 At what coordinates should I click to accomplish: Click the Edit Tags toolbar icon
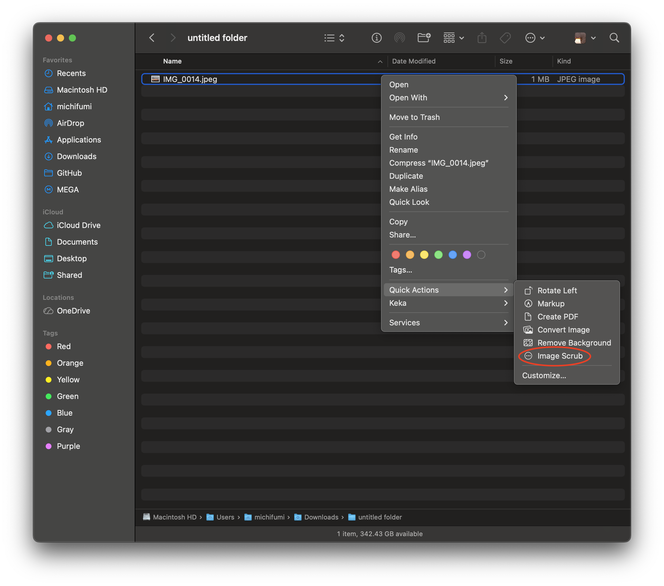pyautogui.click(x=505, y=38)
